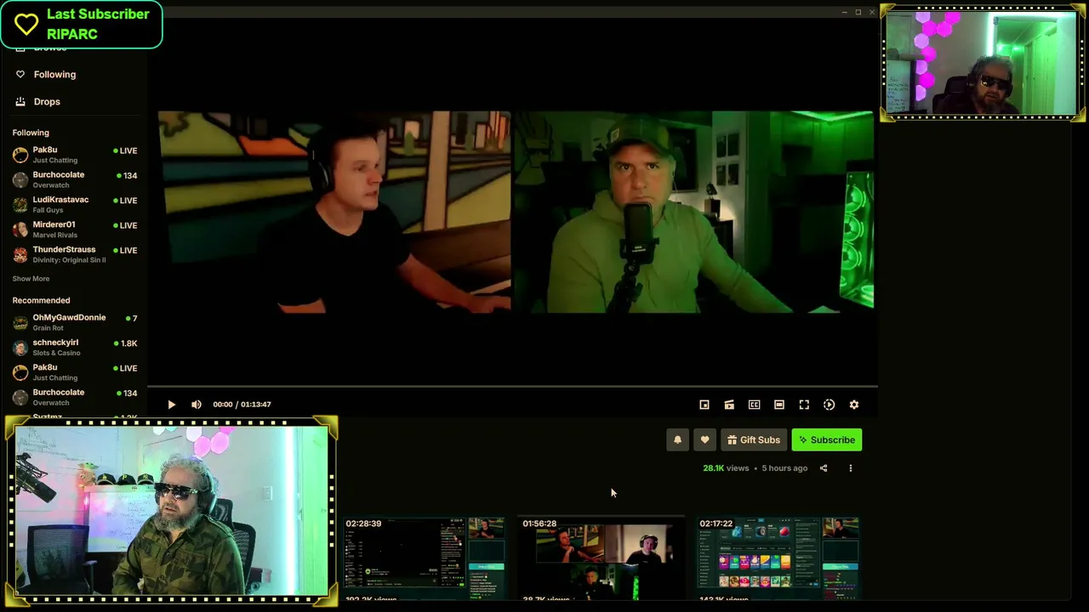Open OhMyGawdDonnie recommended channel

(74, 322)
